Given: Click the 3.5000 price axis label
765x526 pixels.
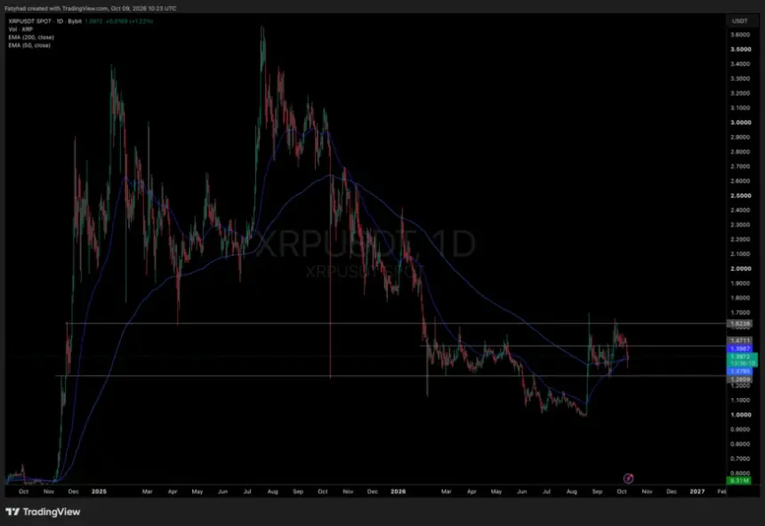Looking at the screenshot, I should point(740,49).
